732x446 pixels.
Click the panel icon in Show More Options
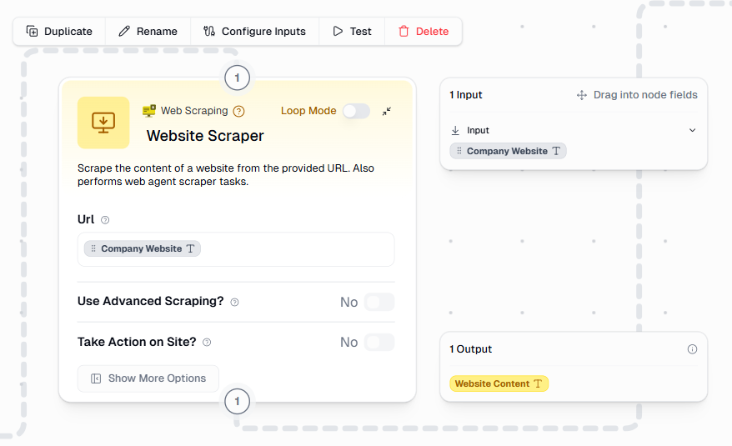[96, 378]
